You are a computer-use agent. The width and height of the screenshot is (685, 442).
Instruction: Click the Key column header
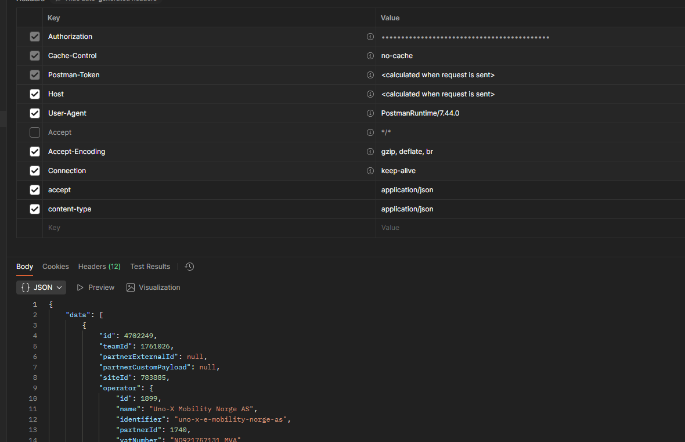click(54, 18)
